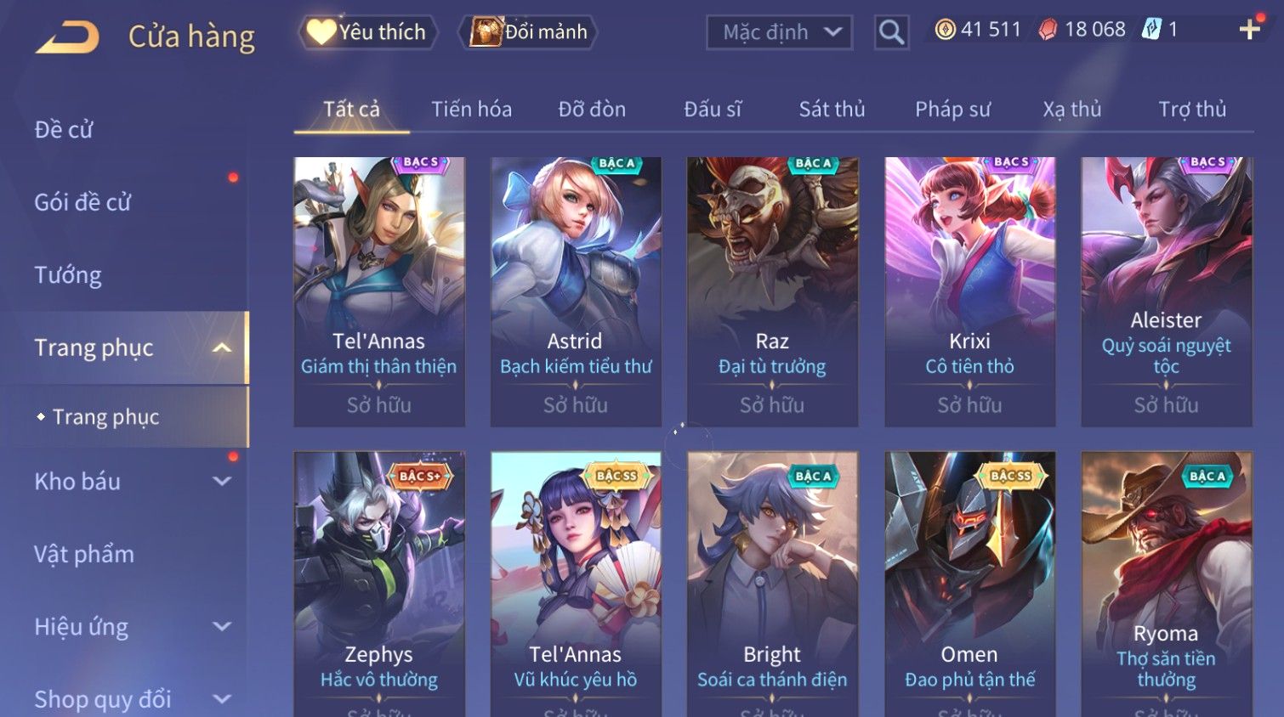Image resolution: width=1284 pixels, height=717 pixels.
Task: Open Đổi mảnh chest icon
Action: point(486,31)
